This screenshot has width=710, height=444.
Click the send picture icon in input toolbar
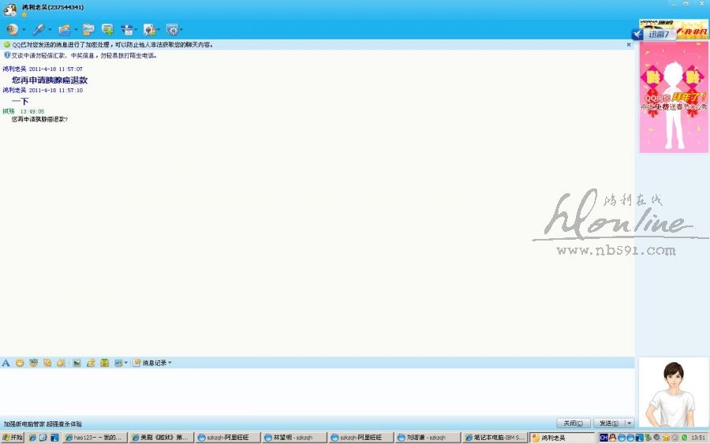pyautogui.click(x=77, y=363)
